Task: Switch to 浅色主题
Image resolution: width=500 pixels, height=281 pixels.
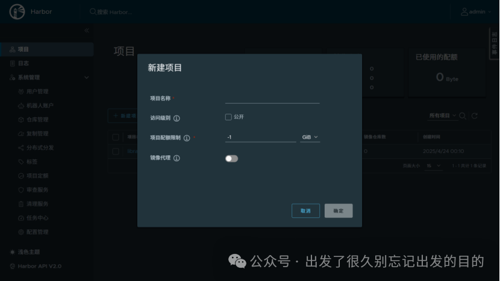Action: 29,252
